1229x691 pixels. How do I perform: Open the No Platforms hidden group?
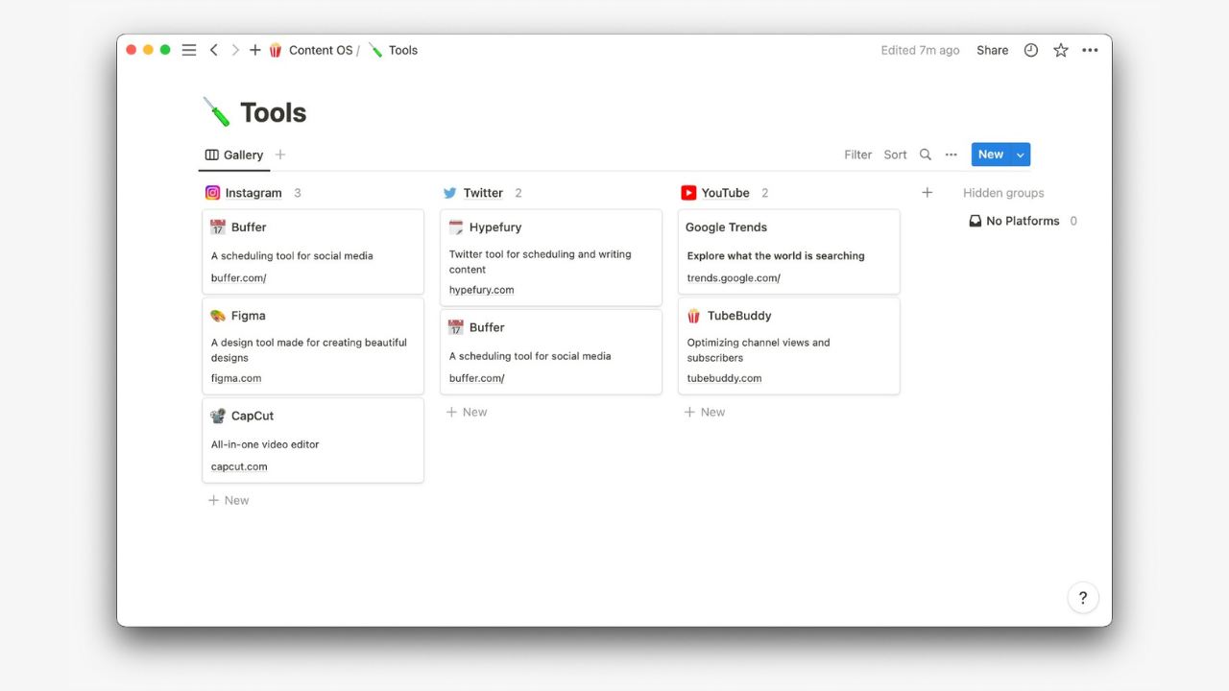1023,221
